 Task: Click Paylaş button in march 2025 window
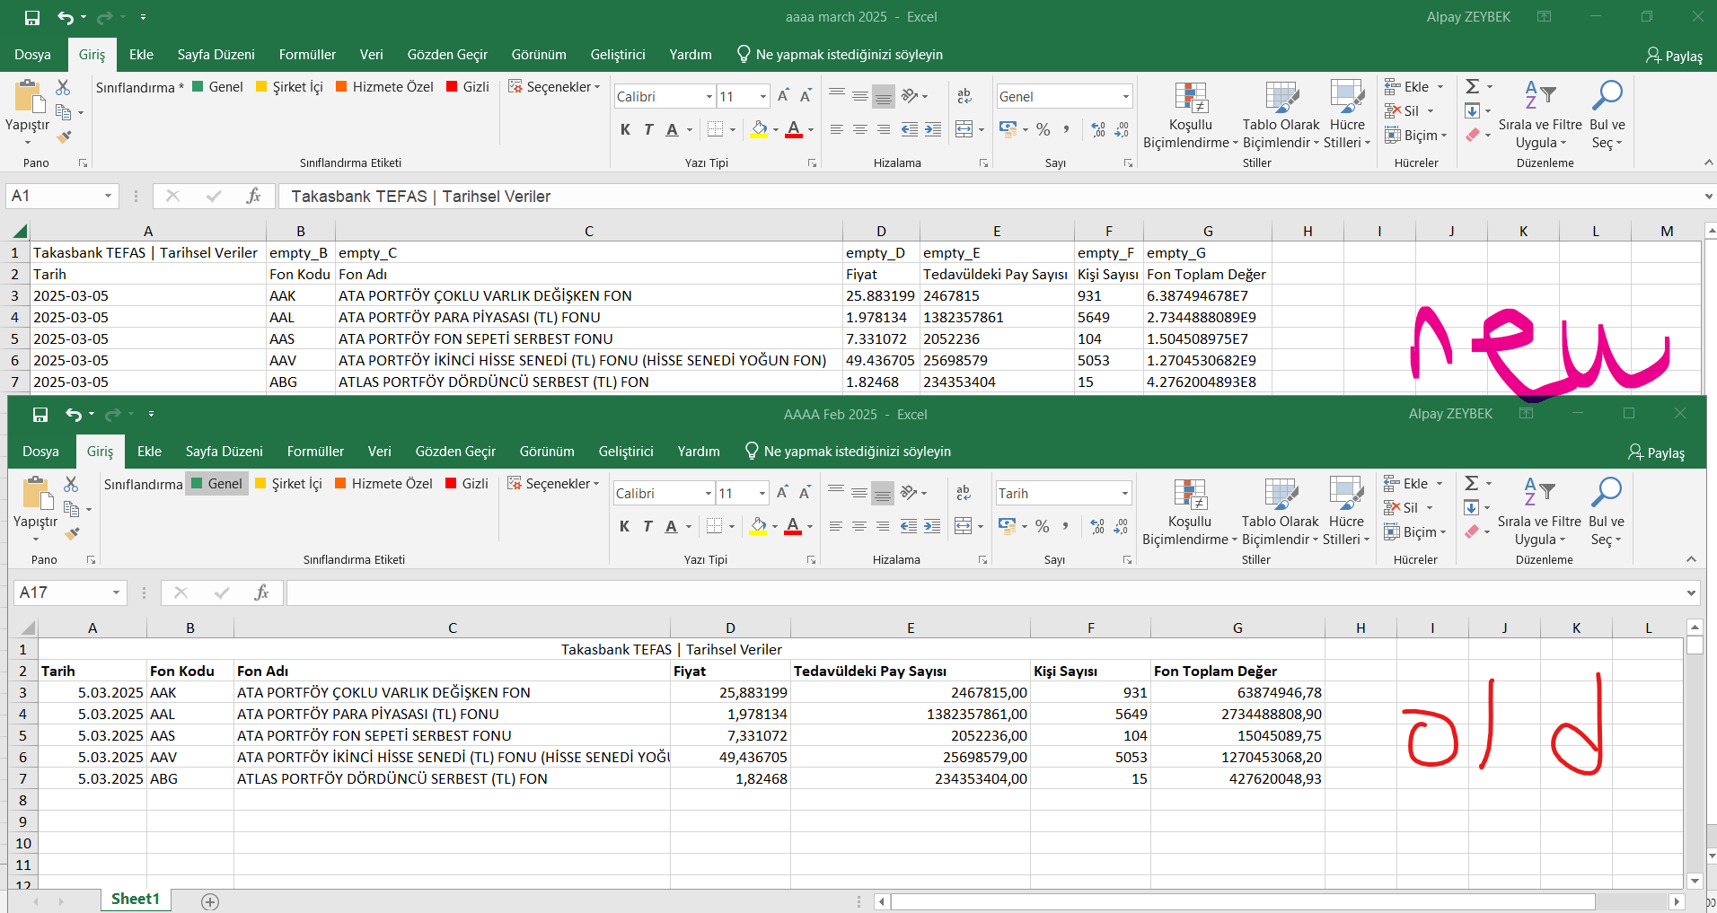[1674, 56]
